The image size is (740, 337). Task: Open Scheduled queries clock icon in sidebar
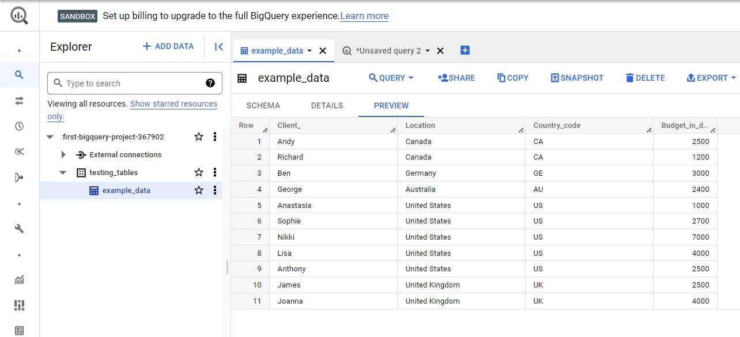click(x=19, y=126)
